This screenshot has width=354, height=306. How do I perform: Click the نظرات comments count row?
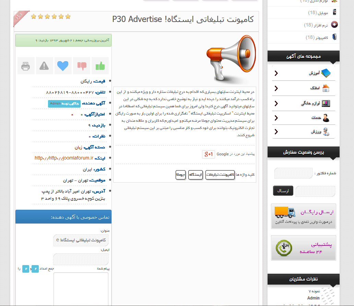(97, 136)
